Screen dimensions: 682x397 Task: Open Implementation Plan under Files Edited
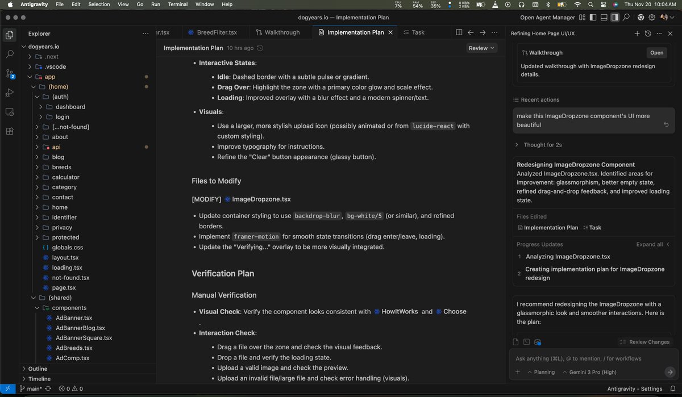tap(547, 228)
